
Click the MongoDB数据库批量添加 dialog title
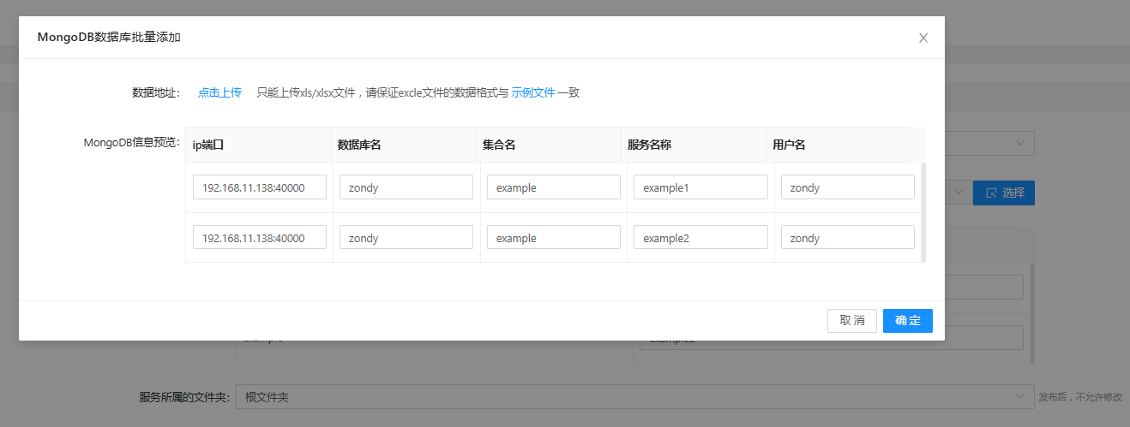point(109,38)
